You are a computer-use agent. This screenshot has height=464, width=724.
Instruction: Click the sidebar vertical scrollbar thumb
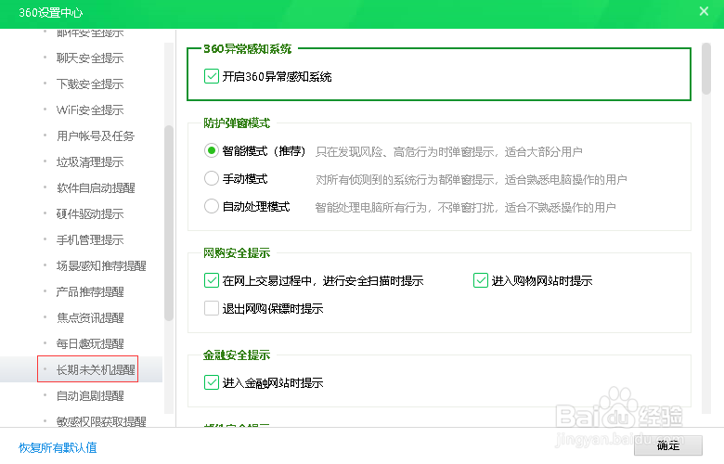(169, 223)
